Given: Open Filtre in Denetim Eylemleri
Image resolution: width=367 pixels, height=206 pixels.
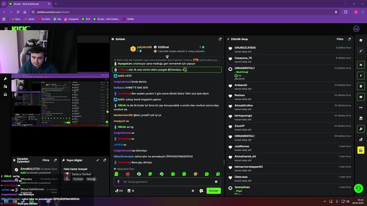Looking at the screenshot, I should click(46, 160).
